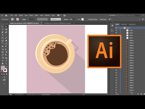The width and height of the screenshot is (145, 109).
Task: Open the File menu
Action: click(12, 15)
